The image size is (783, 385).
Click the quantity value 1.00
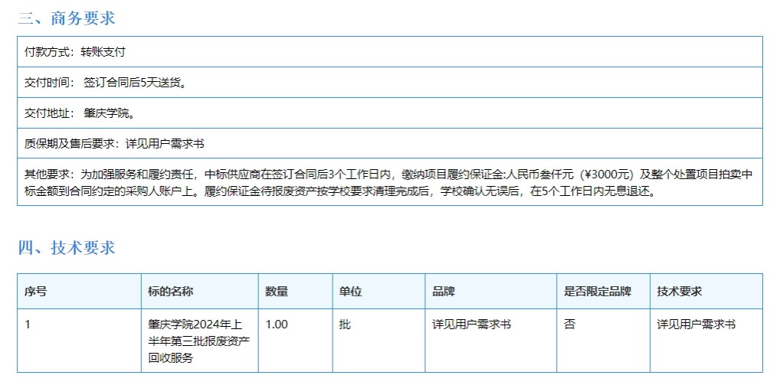tap(277, 325)
